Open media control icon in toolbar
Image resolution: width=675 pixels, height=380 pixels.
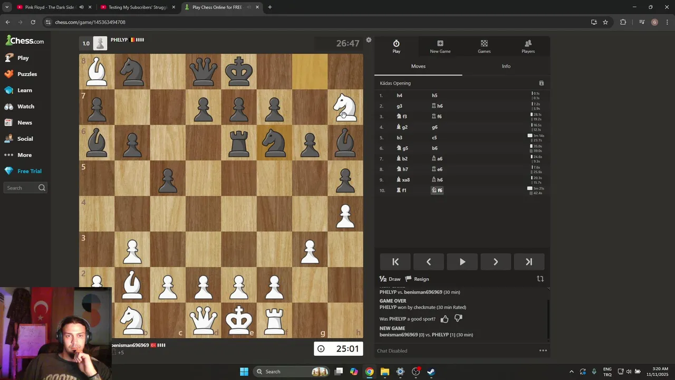(x=642, y=22)
